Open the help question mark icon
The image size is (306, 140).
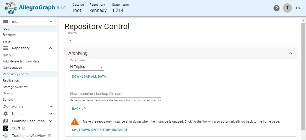(x=276, y=8)
